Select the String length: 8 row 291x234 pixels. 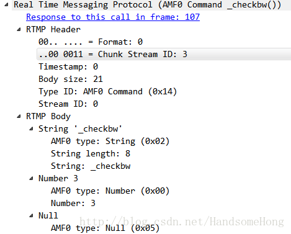(91, 153)
